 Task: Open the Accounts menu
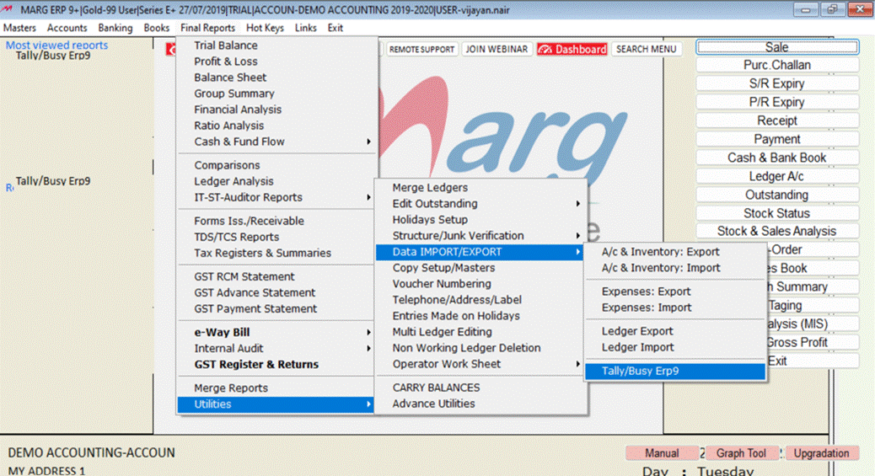pyautogui.click(x=67, y=28)
